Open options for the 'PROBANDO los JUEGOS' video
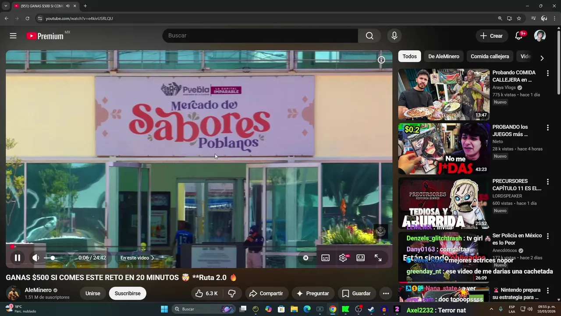 click(547, 128)
